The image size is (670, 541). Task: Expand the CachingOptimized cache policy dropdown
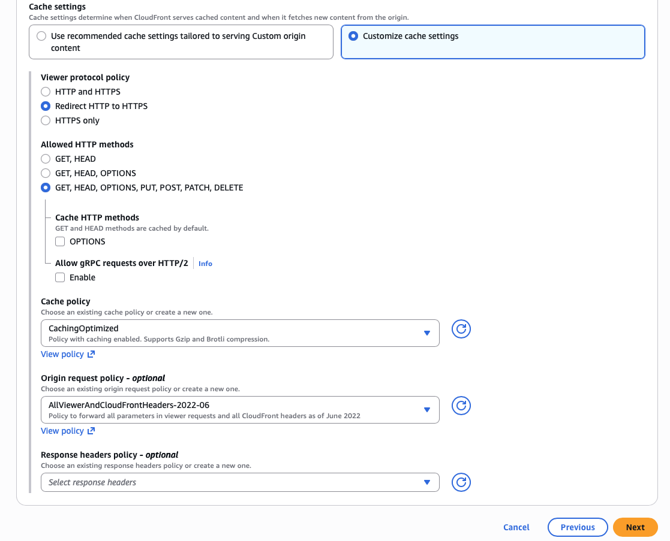(240, 333)
